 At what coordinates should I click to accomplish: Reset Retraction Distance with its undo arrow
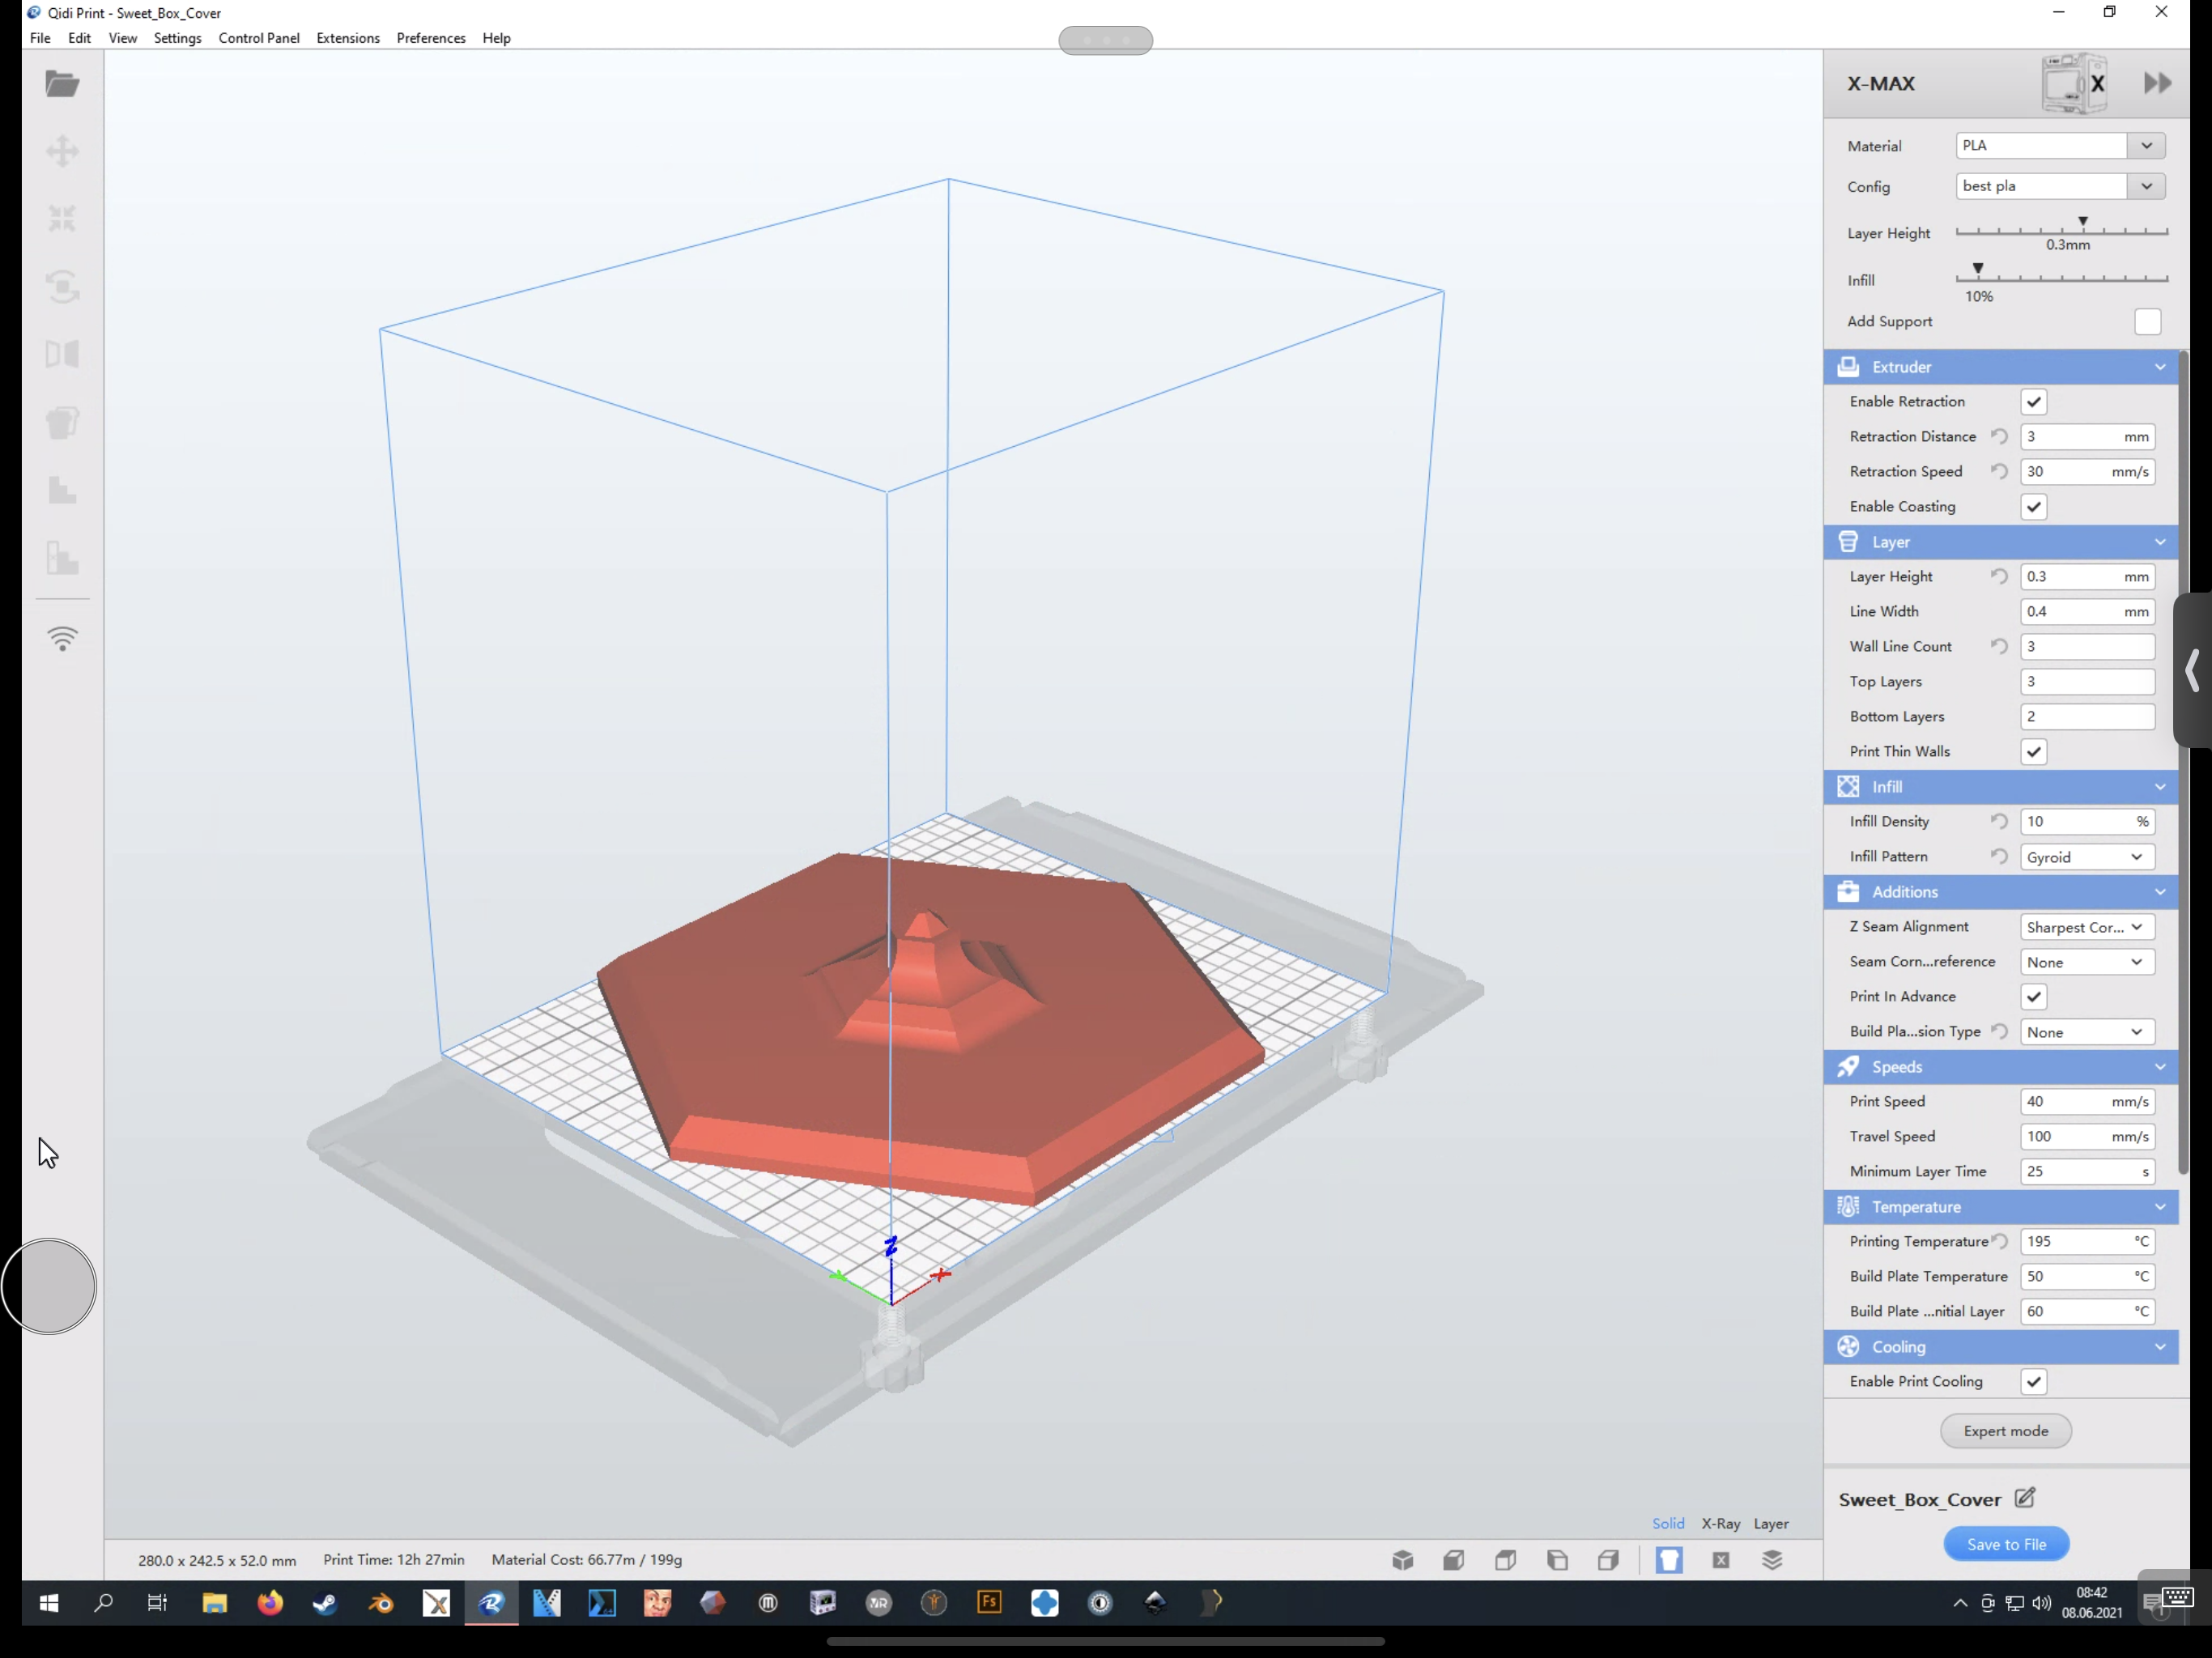pos(1998,436)
